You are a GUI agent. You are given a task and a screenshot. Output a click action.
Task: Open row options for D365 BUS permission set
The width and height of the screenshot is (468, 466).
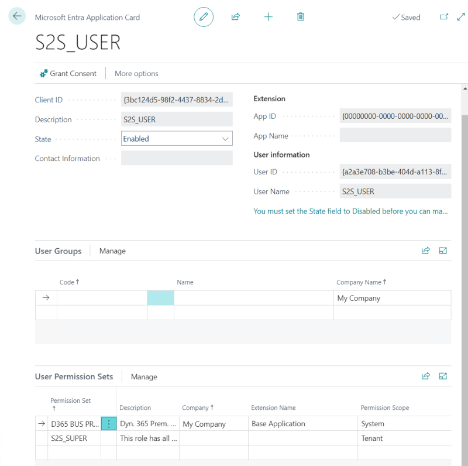tap(109, 424)
